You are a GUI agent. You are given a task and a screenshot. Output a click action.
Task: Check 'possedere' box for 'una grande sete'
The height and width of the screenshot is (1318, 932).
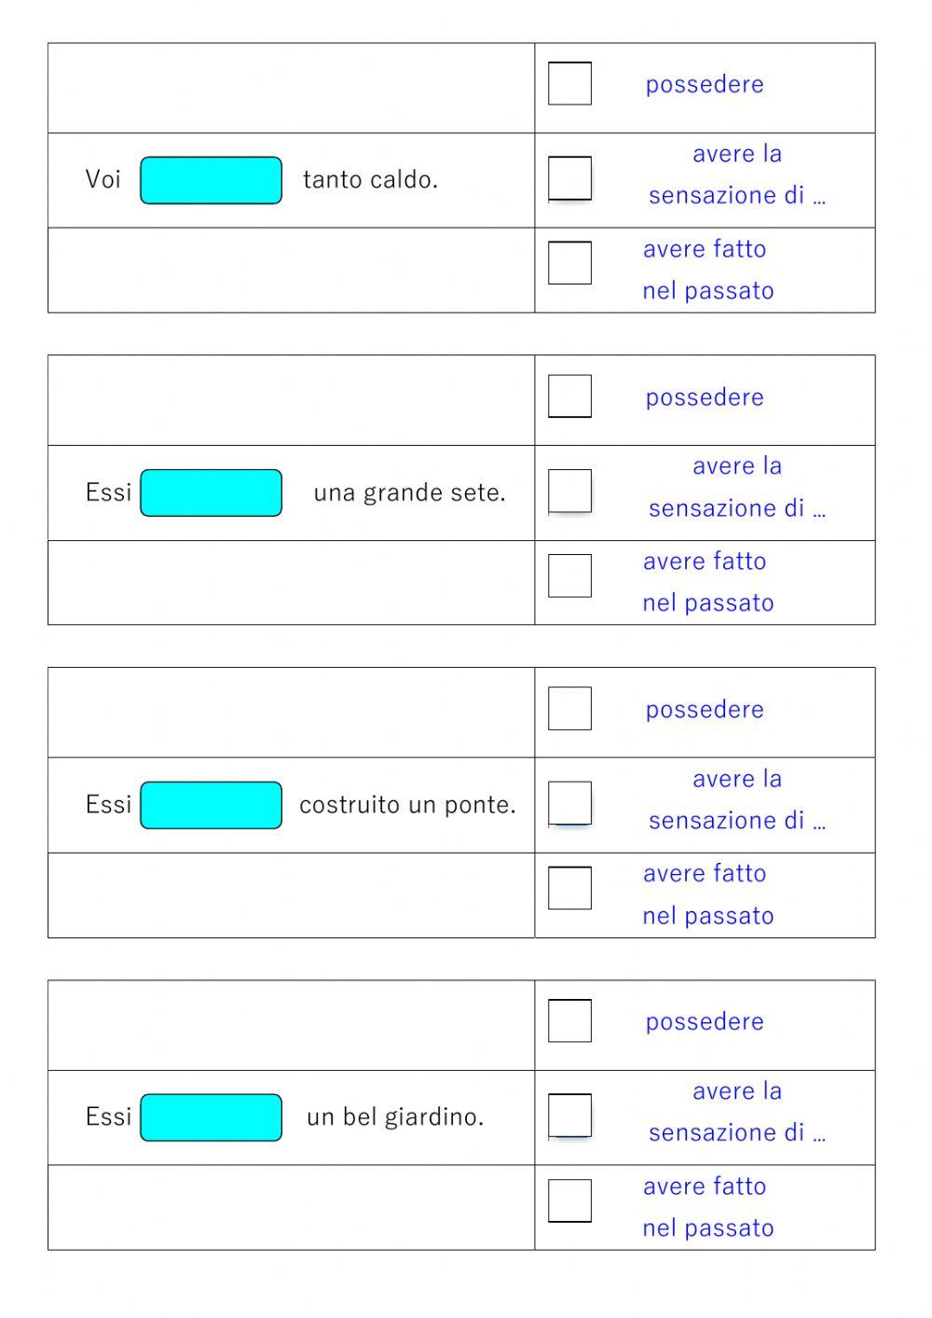click(569, 396)
